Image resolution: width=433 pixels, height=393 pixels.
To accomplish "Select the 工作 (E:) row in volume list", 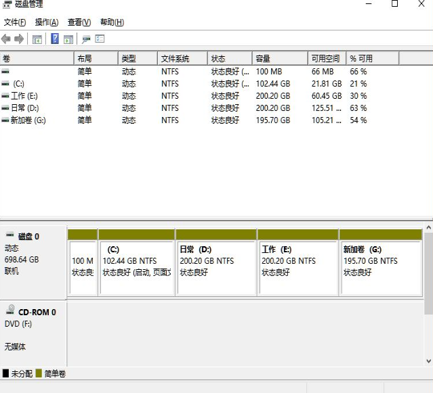I will 24,96.
